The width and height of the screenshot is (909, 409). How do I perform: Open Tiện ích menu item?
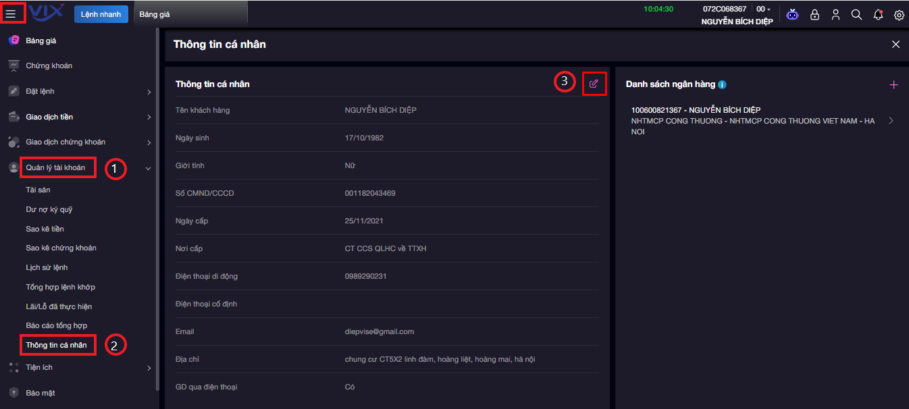(38, 367)
